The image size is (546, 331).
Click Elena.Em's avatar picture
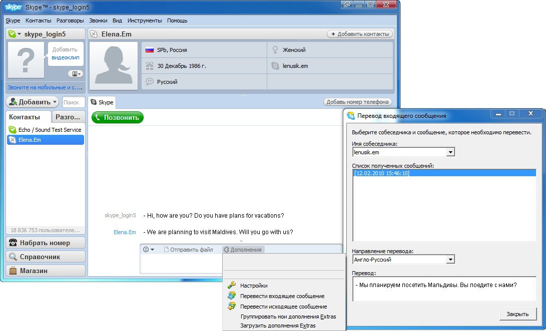point(114,65)
